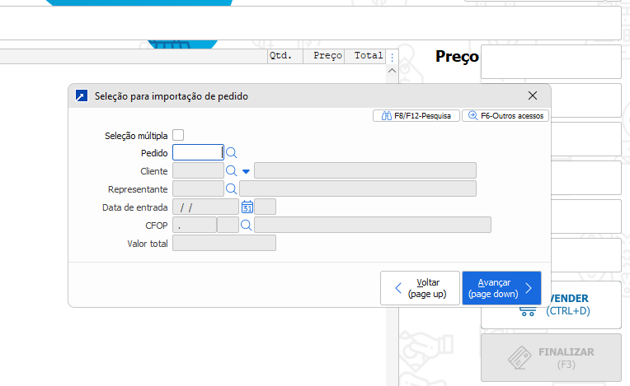Click the F6-Outros acessos button
The height and width of the screenshot is (386, 630).
coord(505,116)
